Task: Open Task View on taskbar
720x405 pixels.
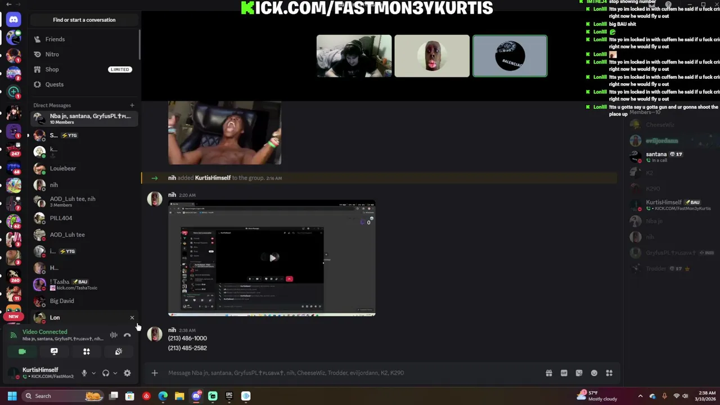Action: [x=114, y=396]
